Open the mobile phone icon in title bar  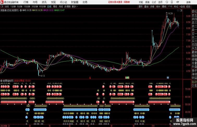[x=172, y=2]
